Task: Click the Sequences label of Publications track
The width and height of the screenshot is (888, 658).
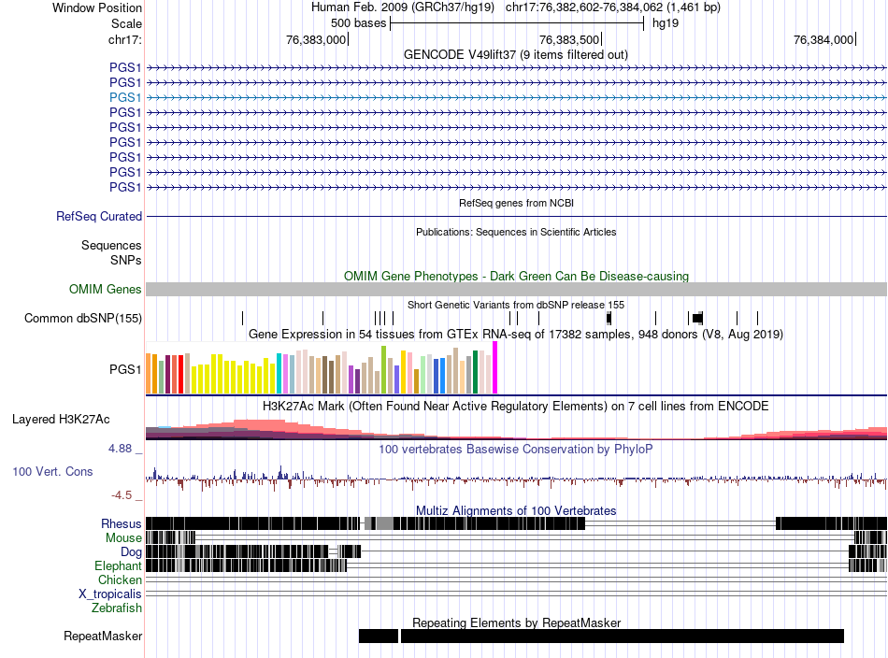Action: tap(111, 245)
